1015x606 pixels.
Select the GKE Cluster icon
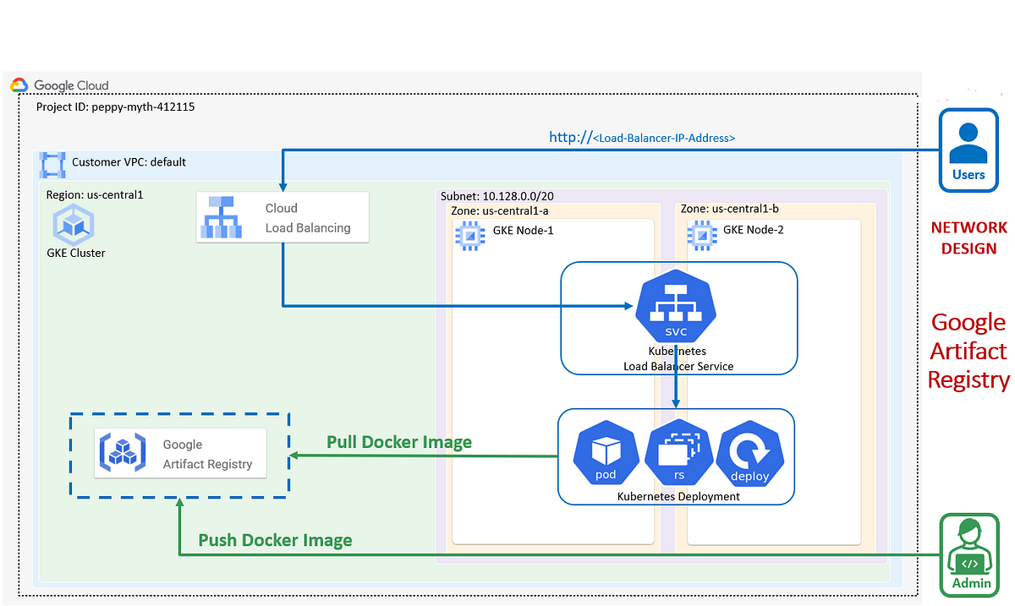[74, 224]
